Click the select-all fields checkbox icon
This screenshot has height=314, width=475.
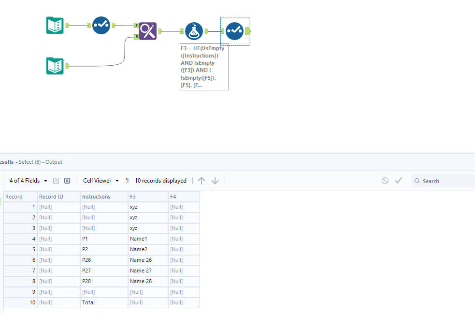click(56, 180)
